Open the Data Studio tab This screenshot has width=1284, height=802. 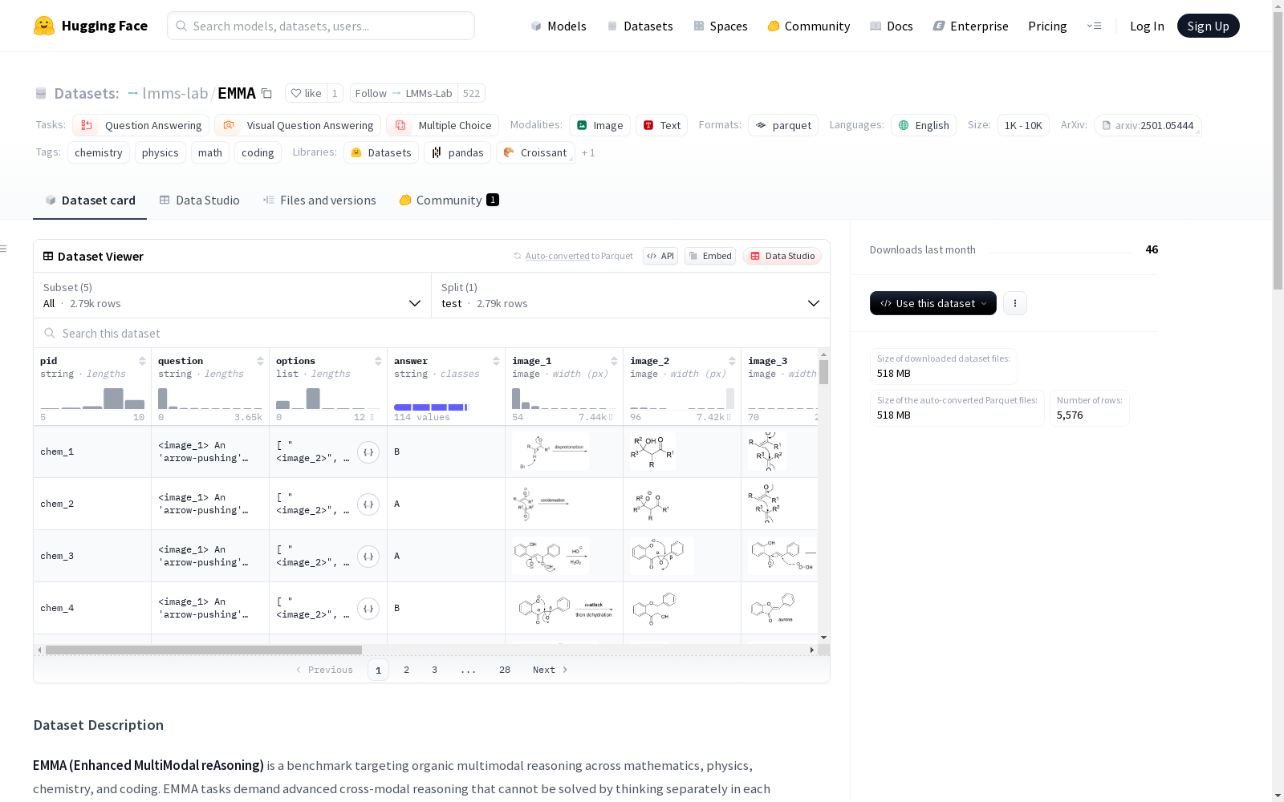tap(199, 200)
